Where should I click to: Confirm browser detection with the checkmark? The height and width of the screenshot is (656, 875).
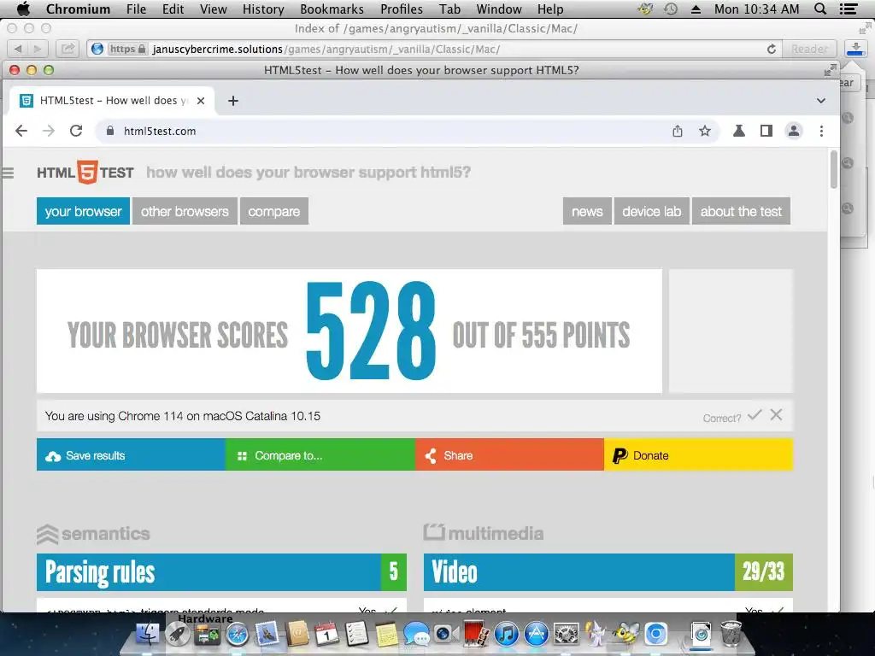point(755,414)
